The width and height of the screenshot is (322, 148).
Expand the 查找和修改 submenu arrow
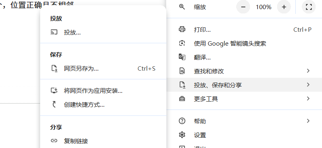pyautogui.click(x=308, y=71)
